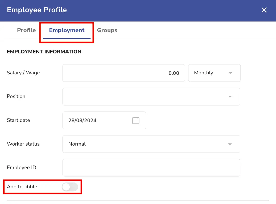Click the Worker status label
The image size is (276, 204).
tap(23, 144)
